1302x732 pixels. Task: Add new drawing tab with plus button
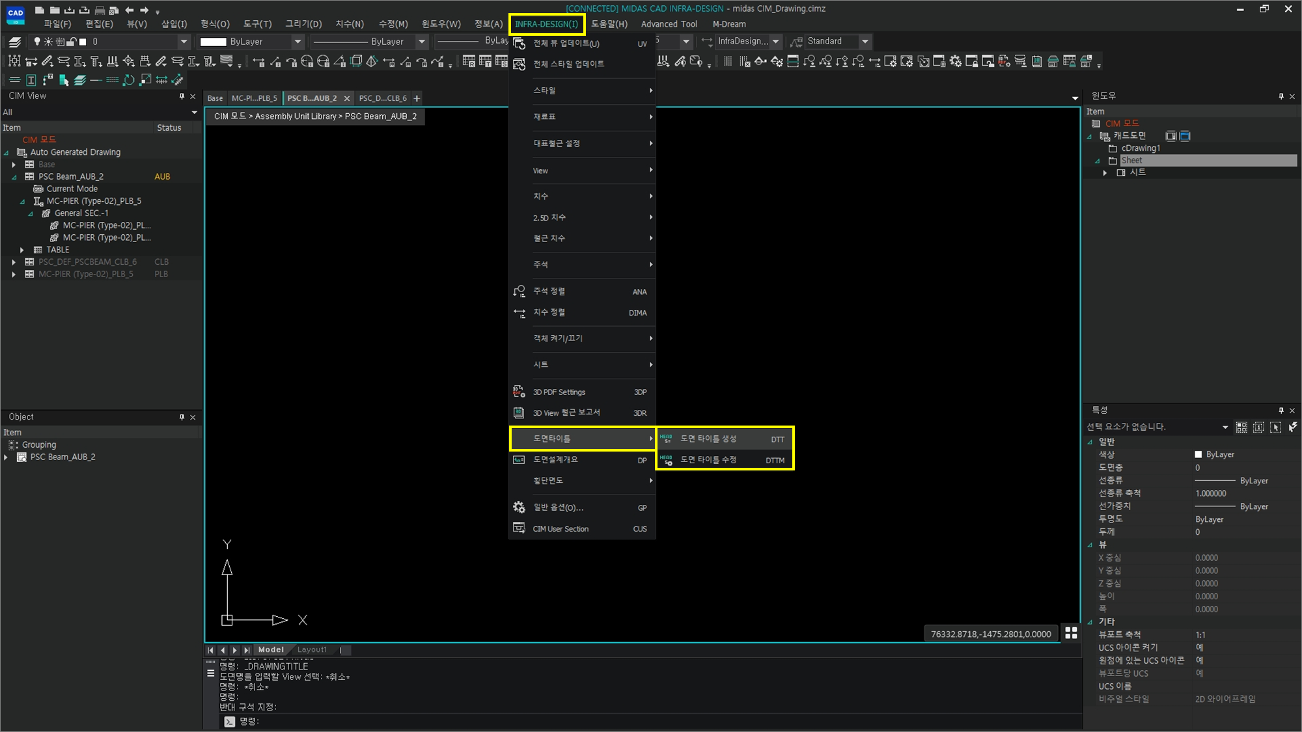coord(417,98)
